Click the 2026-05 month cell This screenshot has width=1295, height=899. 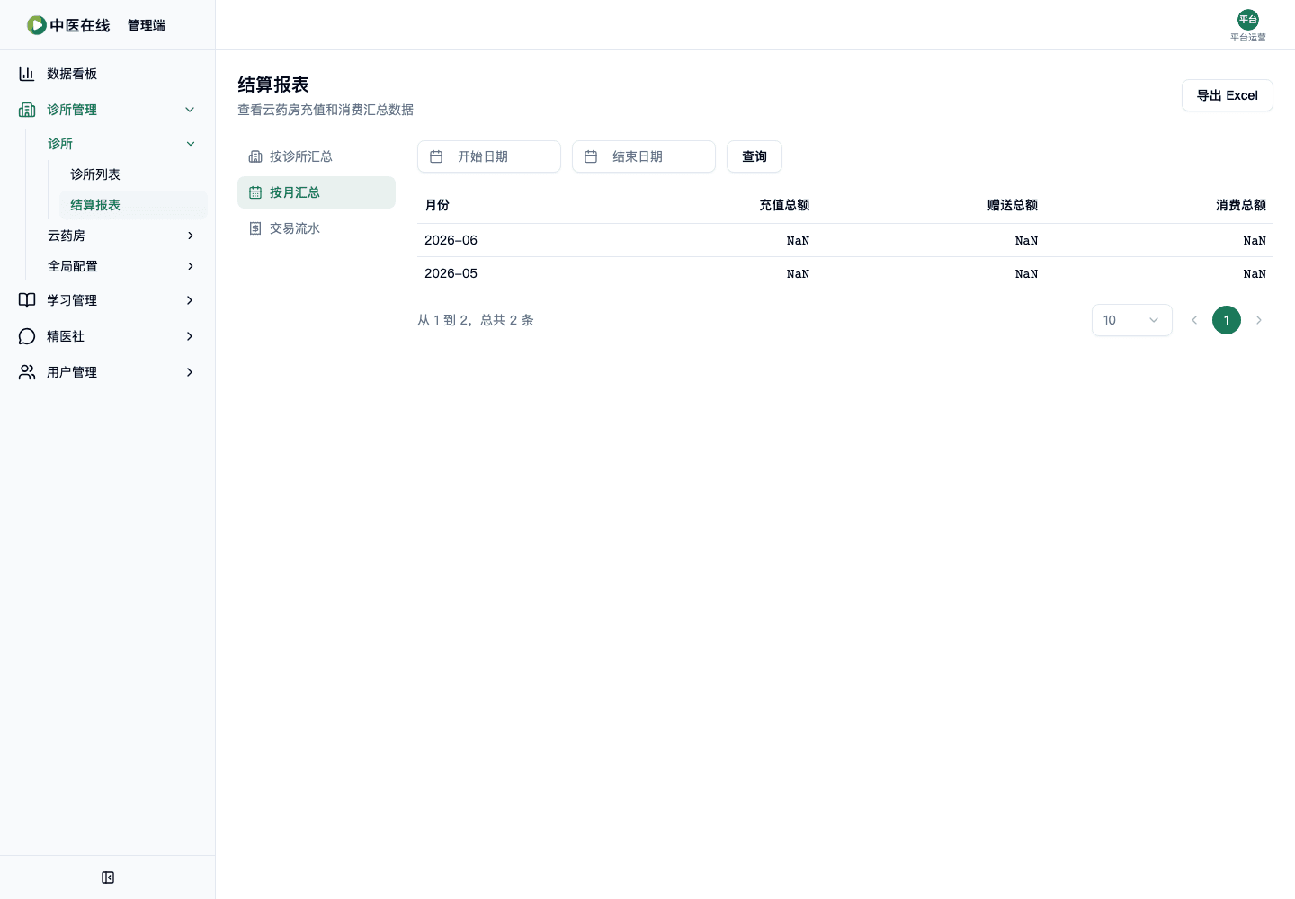point(451,273)
